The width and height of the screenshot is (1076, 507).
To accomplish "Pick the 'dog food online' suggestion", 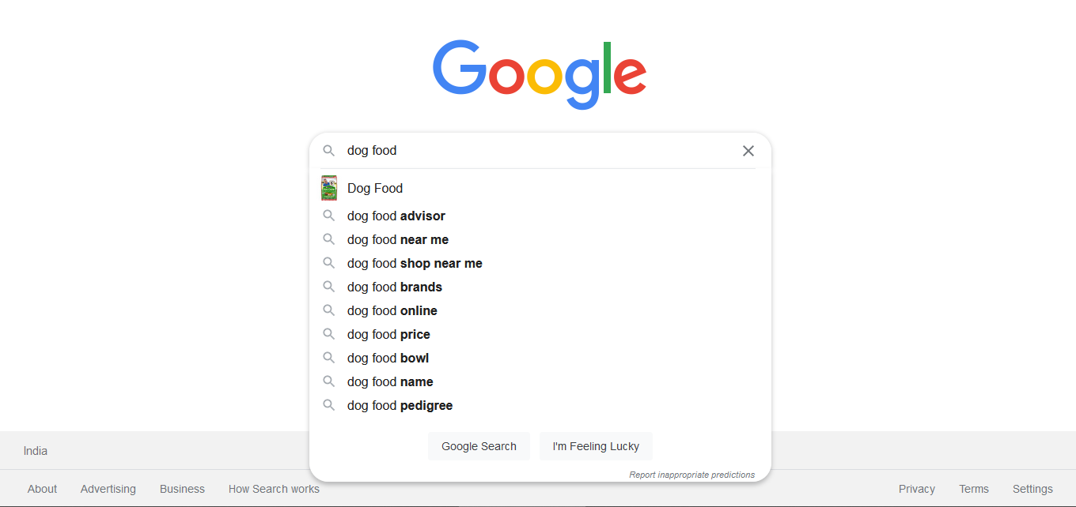I will [x=392, y=310].
